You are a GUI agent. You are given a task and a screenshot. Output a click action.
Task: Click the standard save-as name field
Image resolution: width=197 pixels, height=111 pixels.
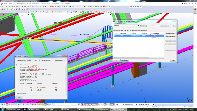pos(155,26)
